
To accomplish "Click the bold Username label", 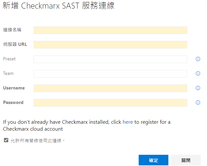I will coord(14,88).
